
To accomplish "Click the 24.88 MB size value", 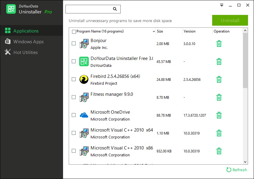I will coord(164,79).
